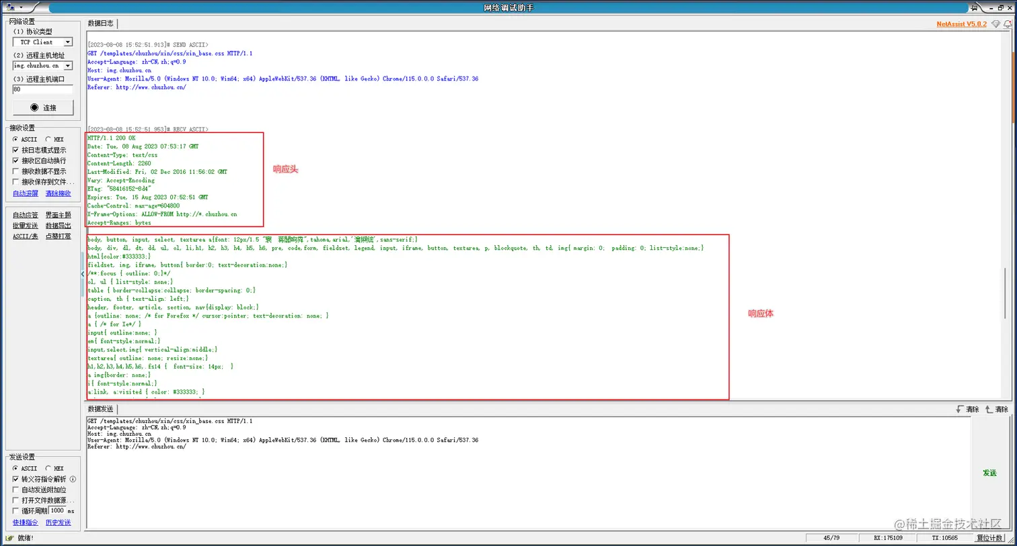
Task: Click the remote host port input field
Action: click(42, 89)
